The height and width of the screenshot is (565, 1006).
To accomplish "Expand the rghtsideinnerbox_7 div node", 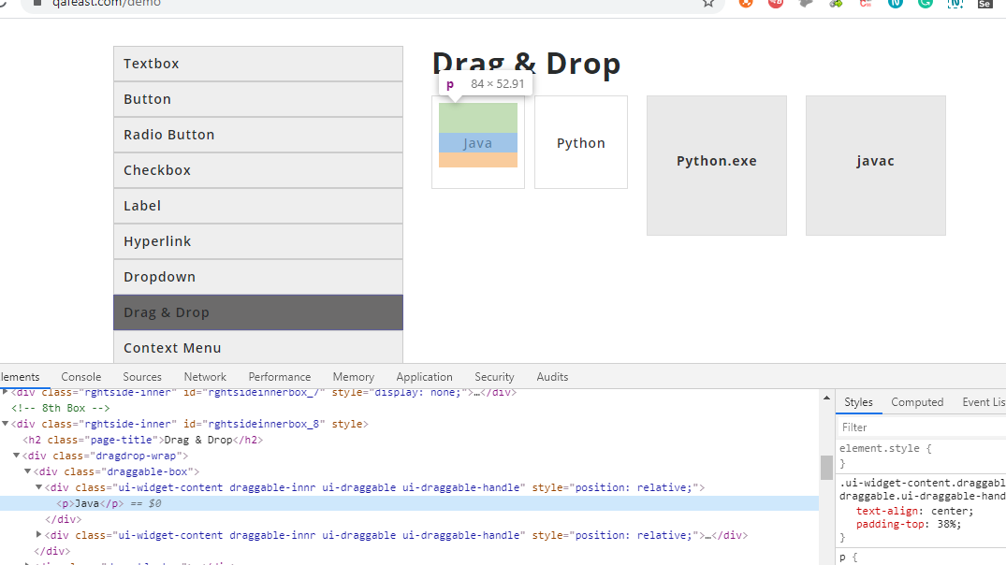I will (x=5, y=391).
